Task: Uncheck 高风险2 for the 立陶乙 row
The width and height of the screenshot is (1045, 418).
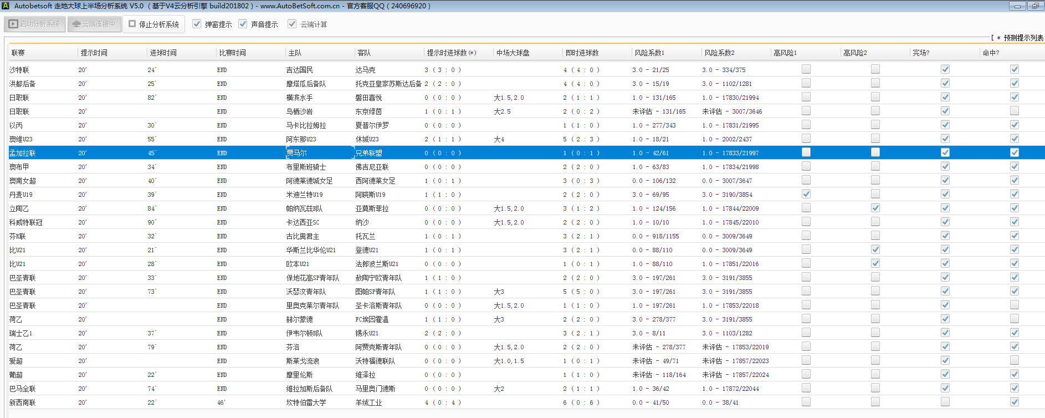Action: [x=875, y=208]
